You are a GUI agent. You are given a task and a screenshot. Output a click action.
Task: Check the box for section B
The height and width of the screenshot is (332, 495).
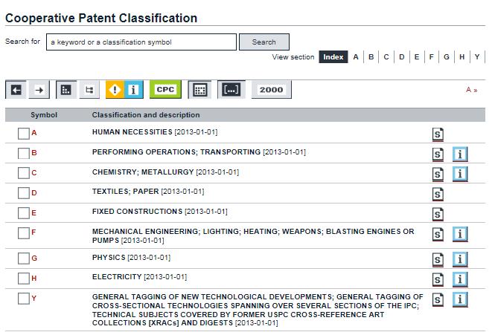pos(24,153)
